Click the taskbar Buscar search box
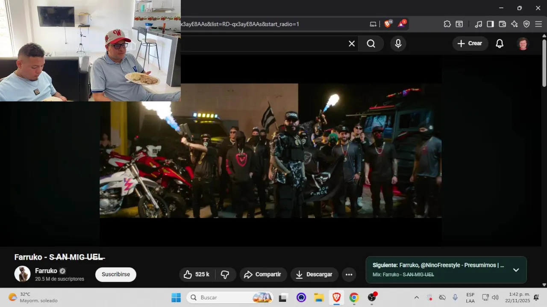The height and width of the screenshot is (307, 547). pos(230,298)
